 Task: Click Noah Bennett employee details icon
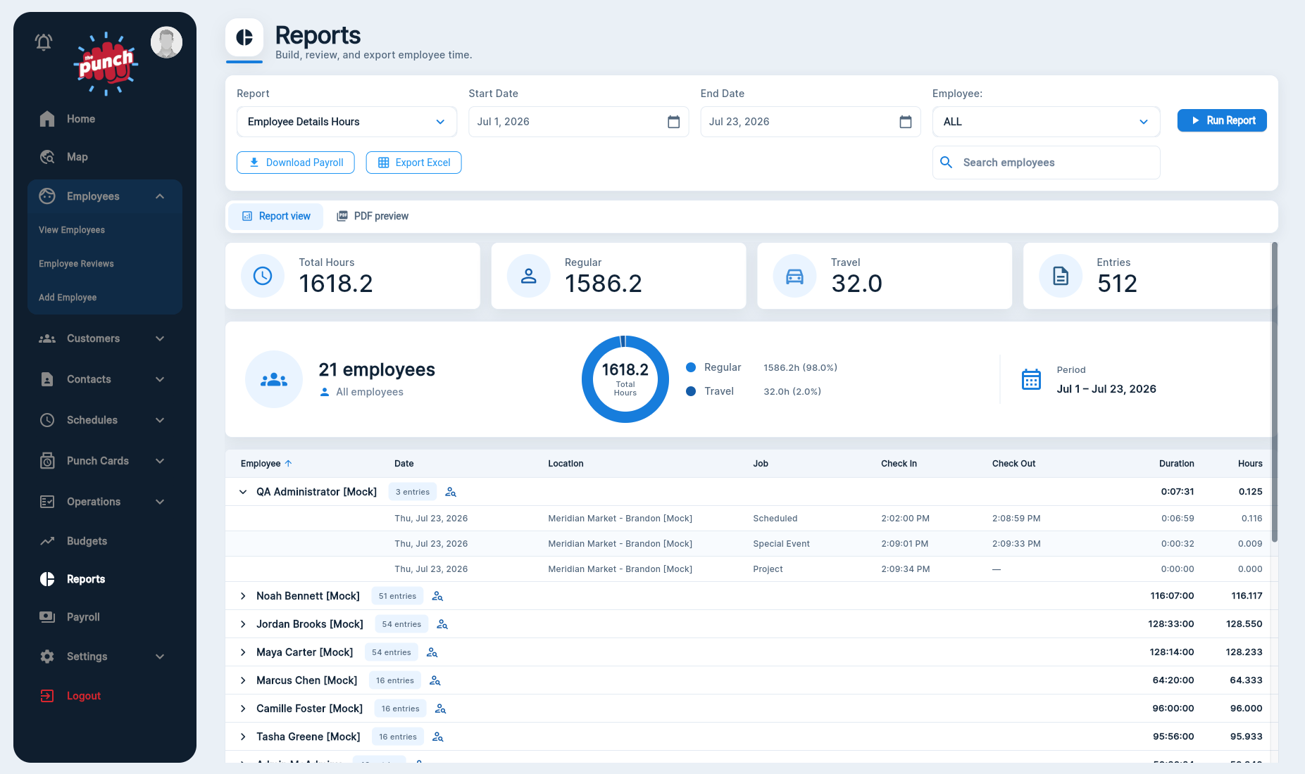[437, 596]
